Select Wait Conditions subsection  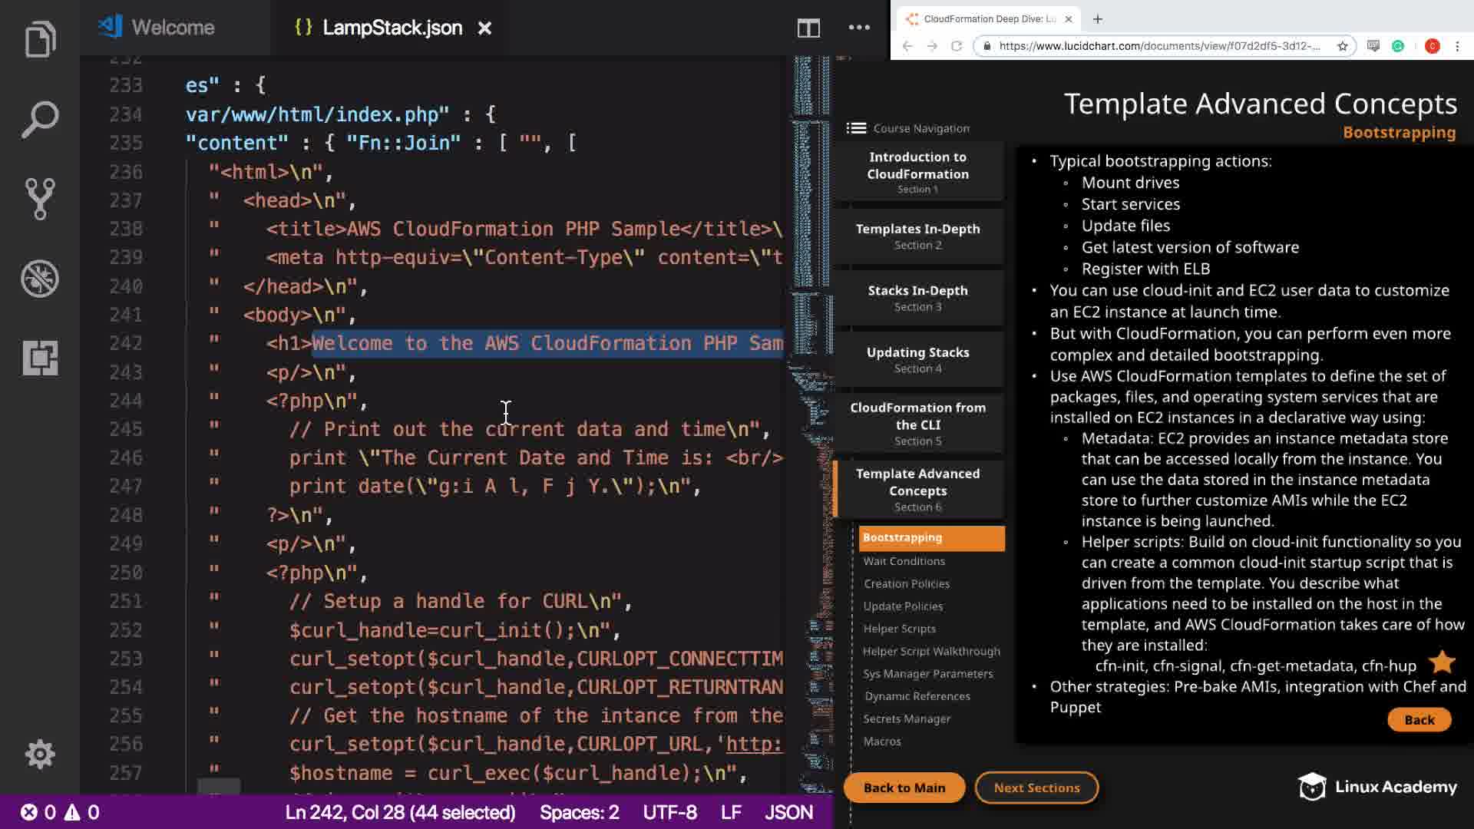(x=904, y=561)
